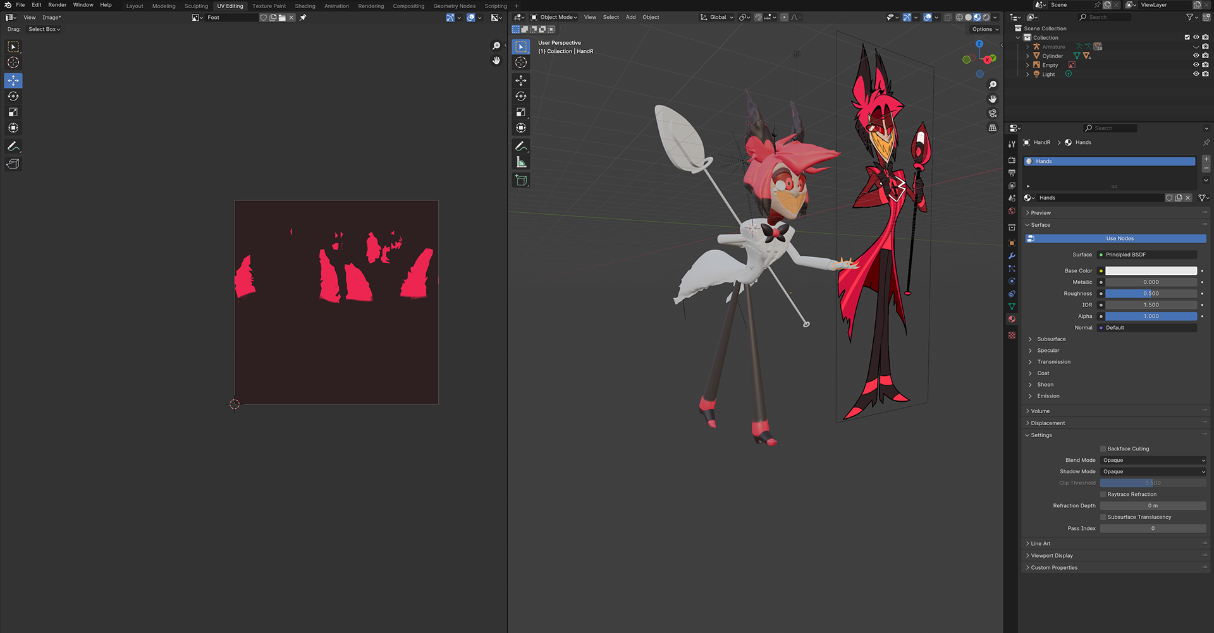Uncheck Collection exclude checkbox in outliner
1214x633 pixels.
1187,37
